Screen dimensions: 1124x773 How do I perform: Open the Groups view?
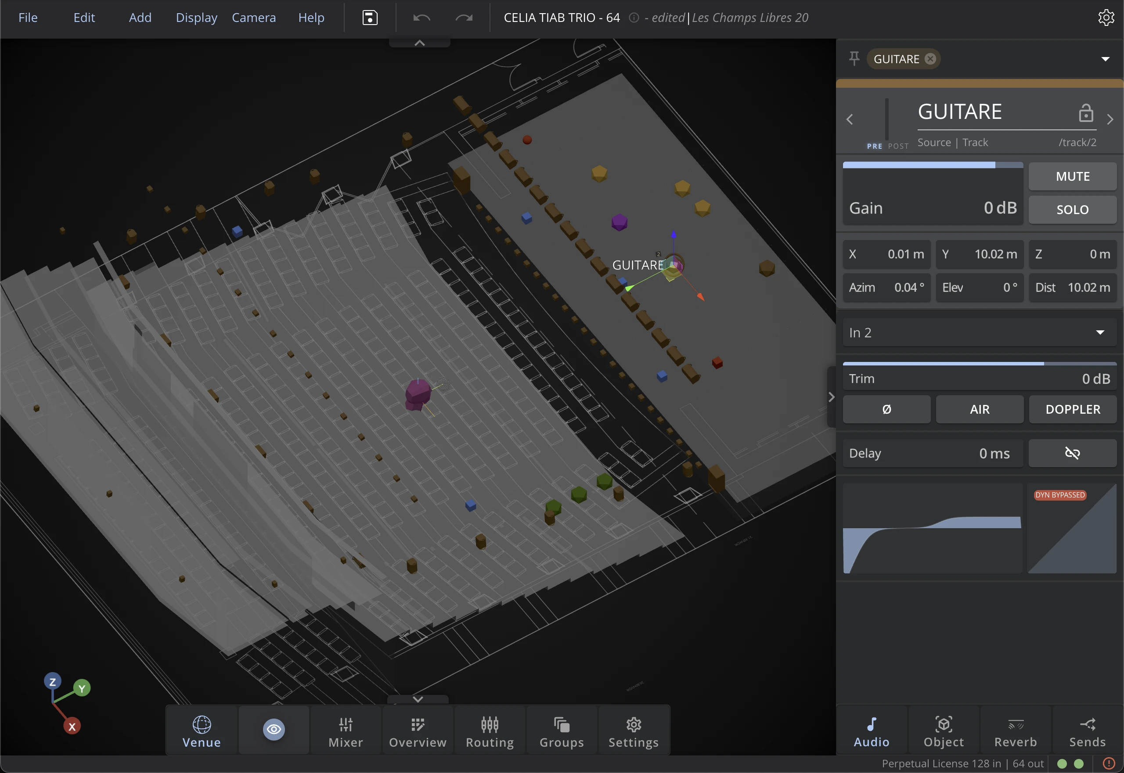(562, 731)
